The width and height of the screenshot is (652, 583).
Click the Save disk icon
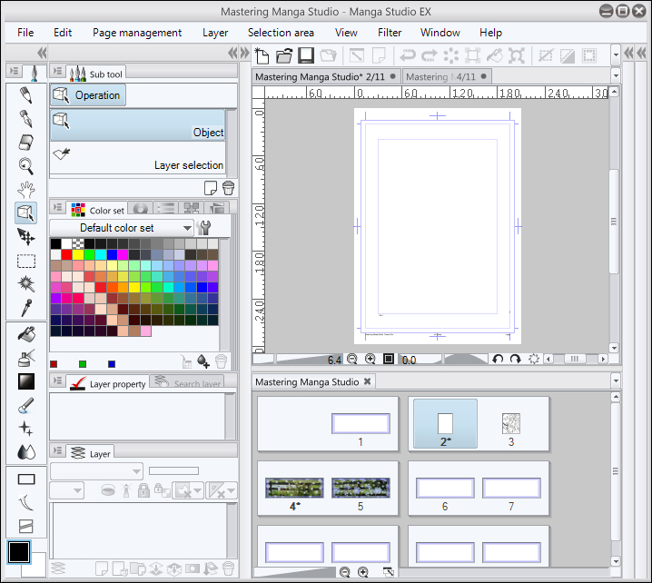306,55
